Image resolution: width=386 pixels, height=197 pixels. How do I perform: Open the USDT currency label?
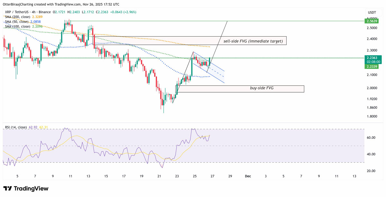click(x=372, y=12)
